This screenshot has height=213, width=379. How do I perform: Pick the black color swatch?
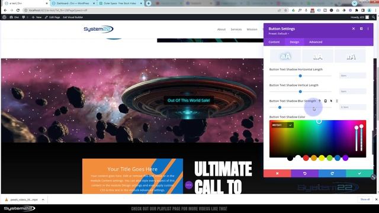point(290,158)
